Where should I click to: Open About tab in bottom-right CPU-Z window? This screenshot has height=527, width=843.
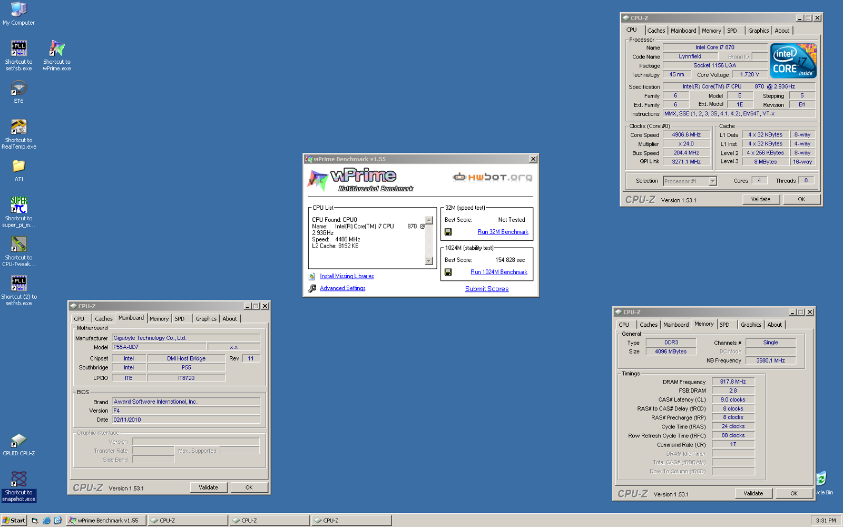coord(775,325)
